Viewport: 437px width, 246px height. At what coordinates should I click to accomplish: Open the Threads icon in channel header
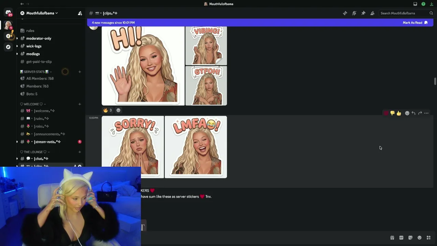pyautogui.click(x=345, y=13)
